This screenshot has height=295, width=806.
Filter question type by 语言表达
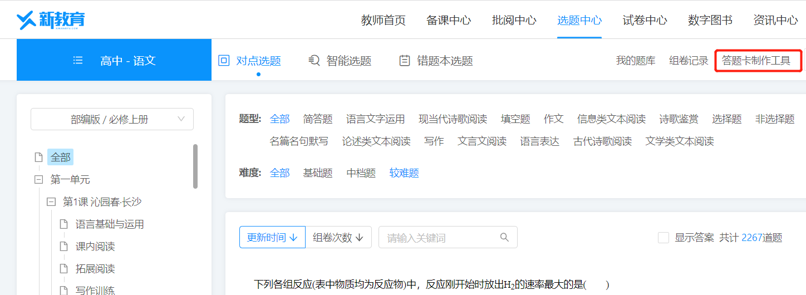540,141
